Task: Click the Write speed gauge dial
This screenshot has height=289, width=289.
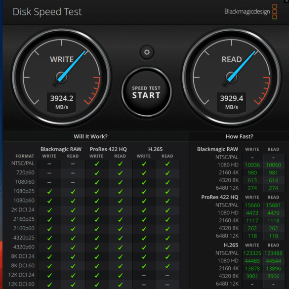Action: pos(61,77)
